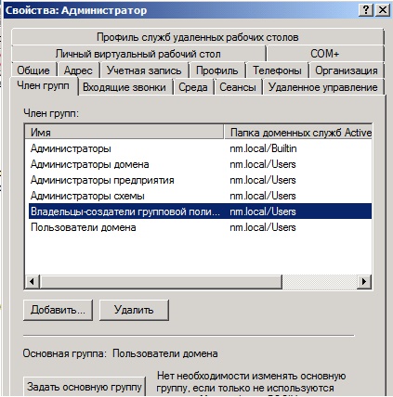Click Папка доменных служб Active column header
The width and height of the screenshot is (393, 397).
click(x=298, y=133)
